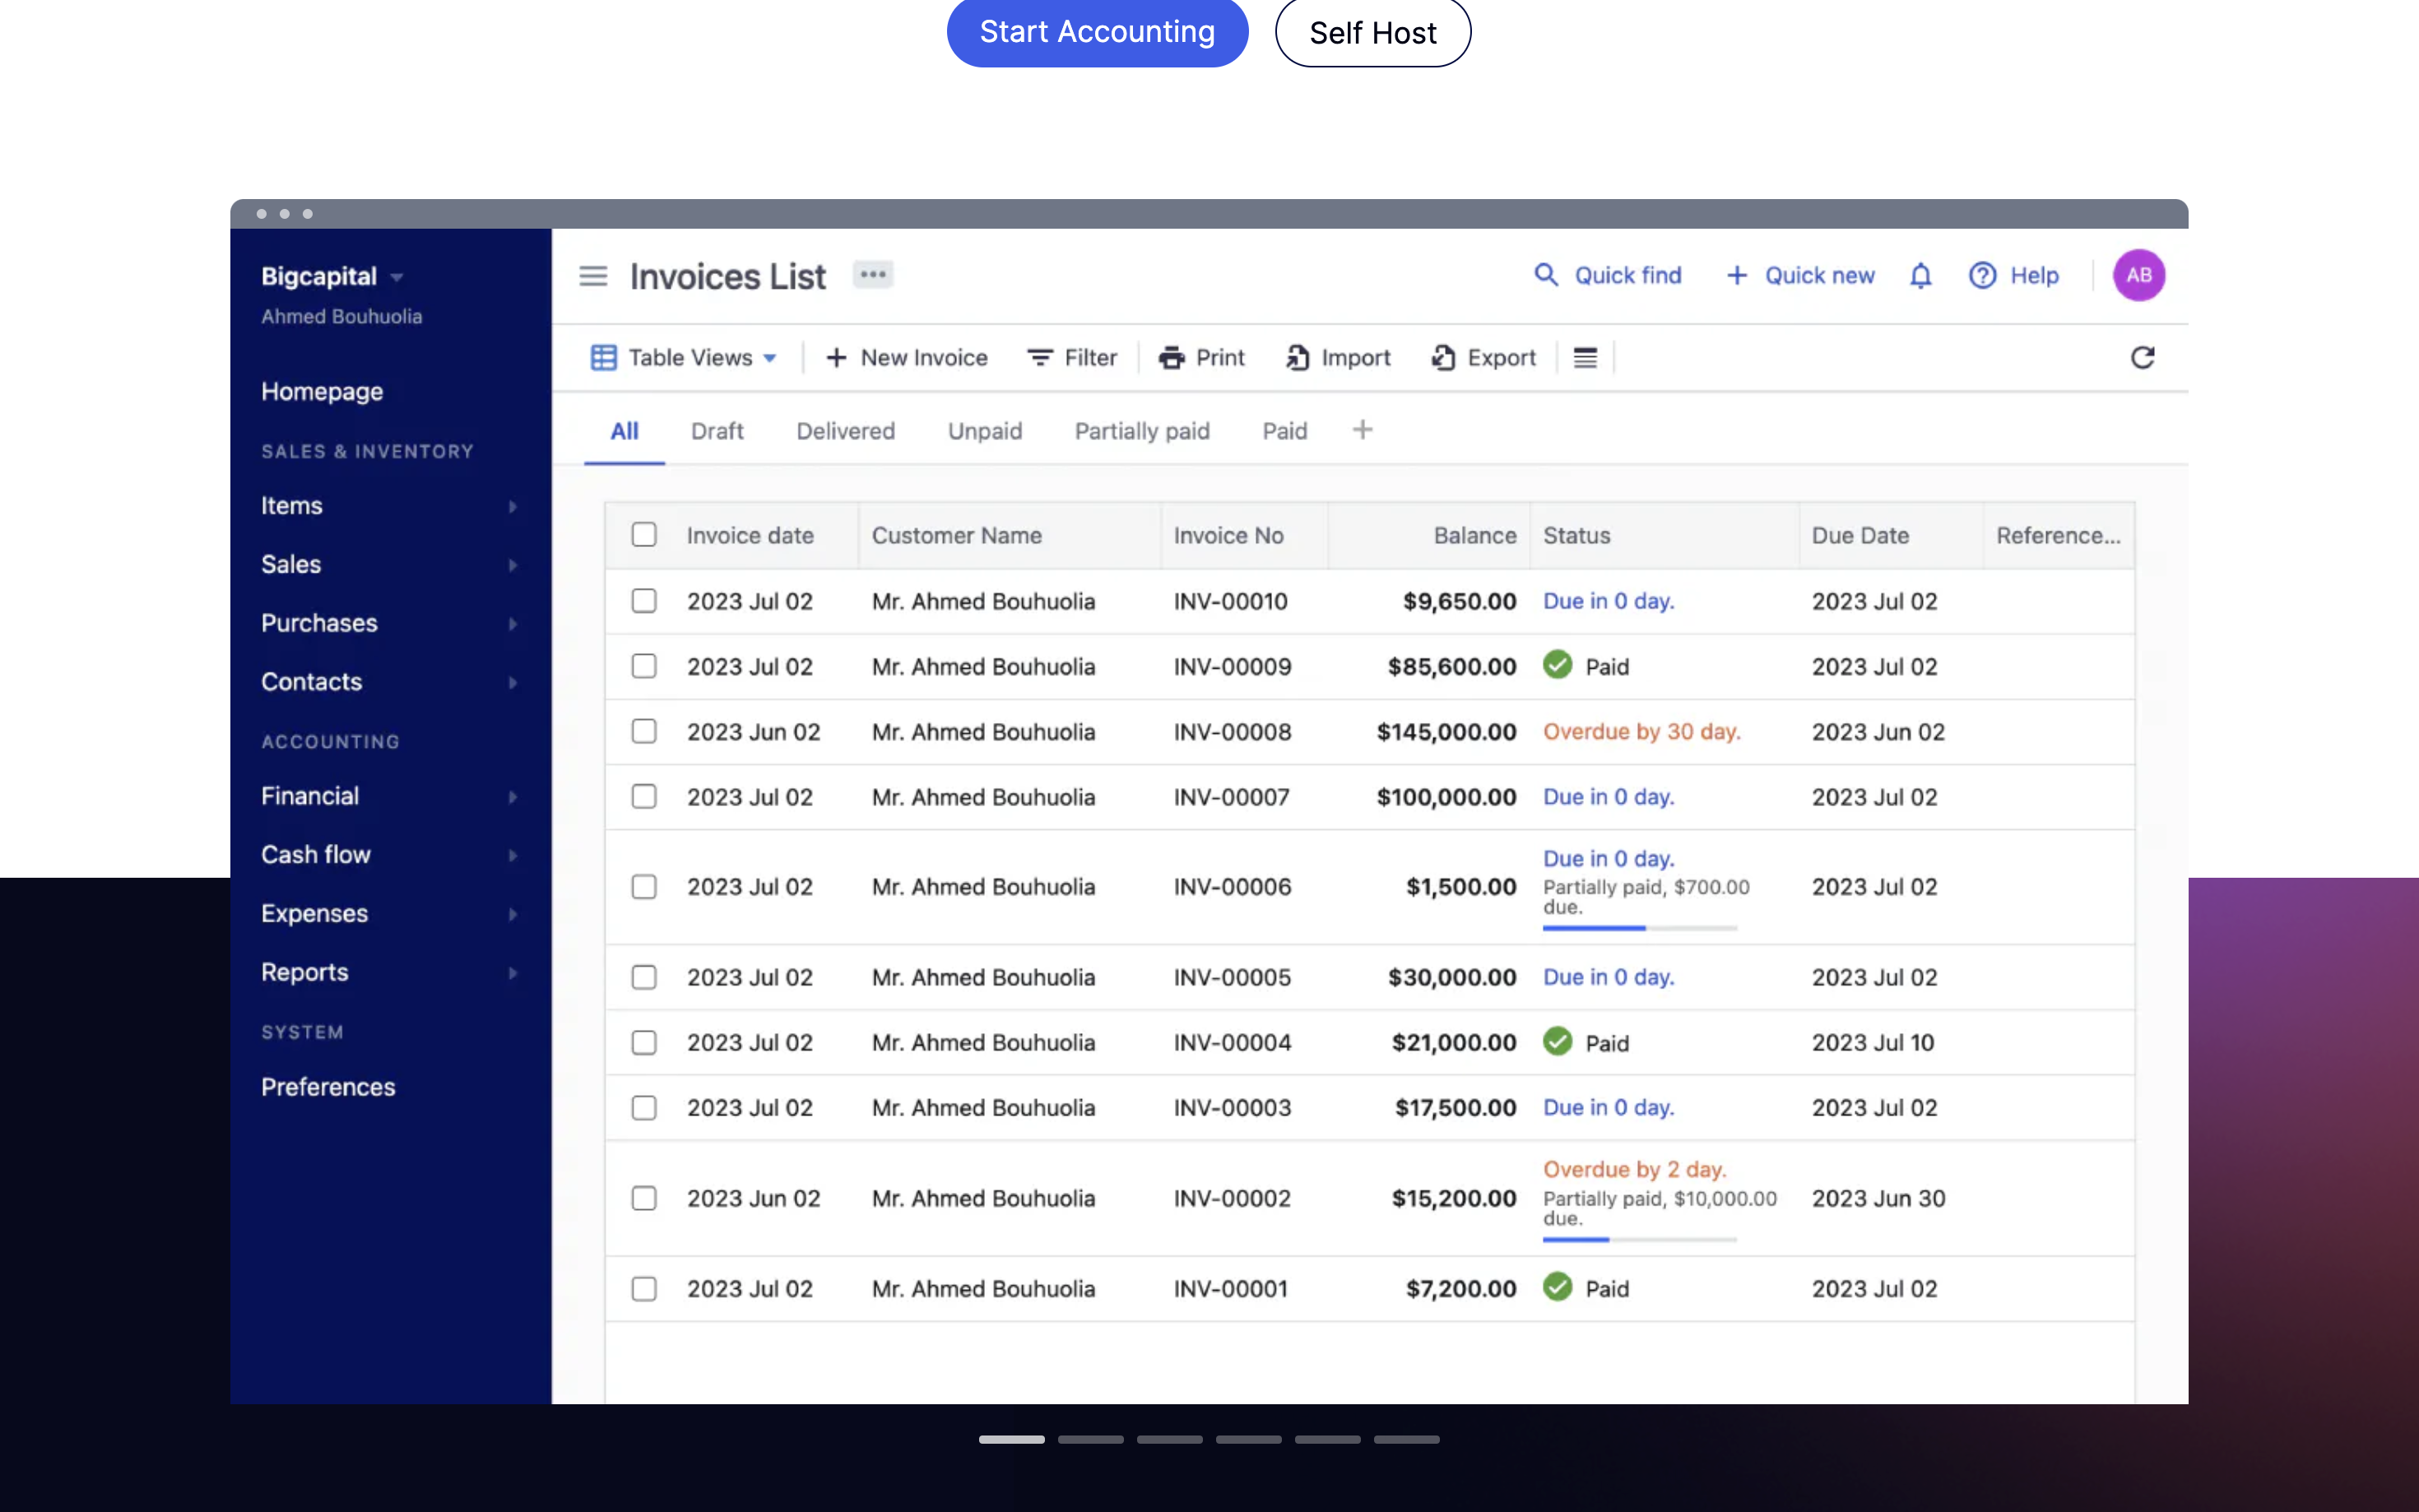Add a new tab view with plus icon
Screen dimensions: 2419x1512
coord(1362,430)
